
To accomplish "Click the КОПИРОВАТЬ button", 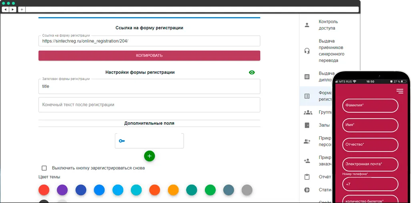I will click(x=149, y=56).
